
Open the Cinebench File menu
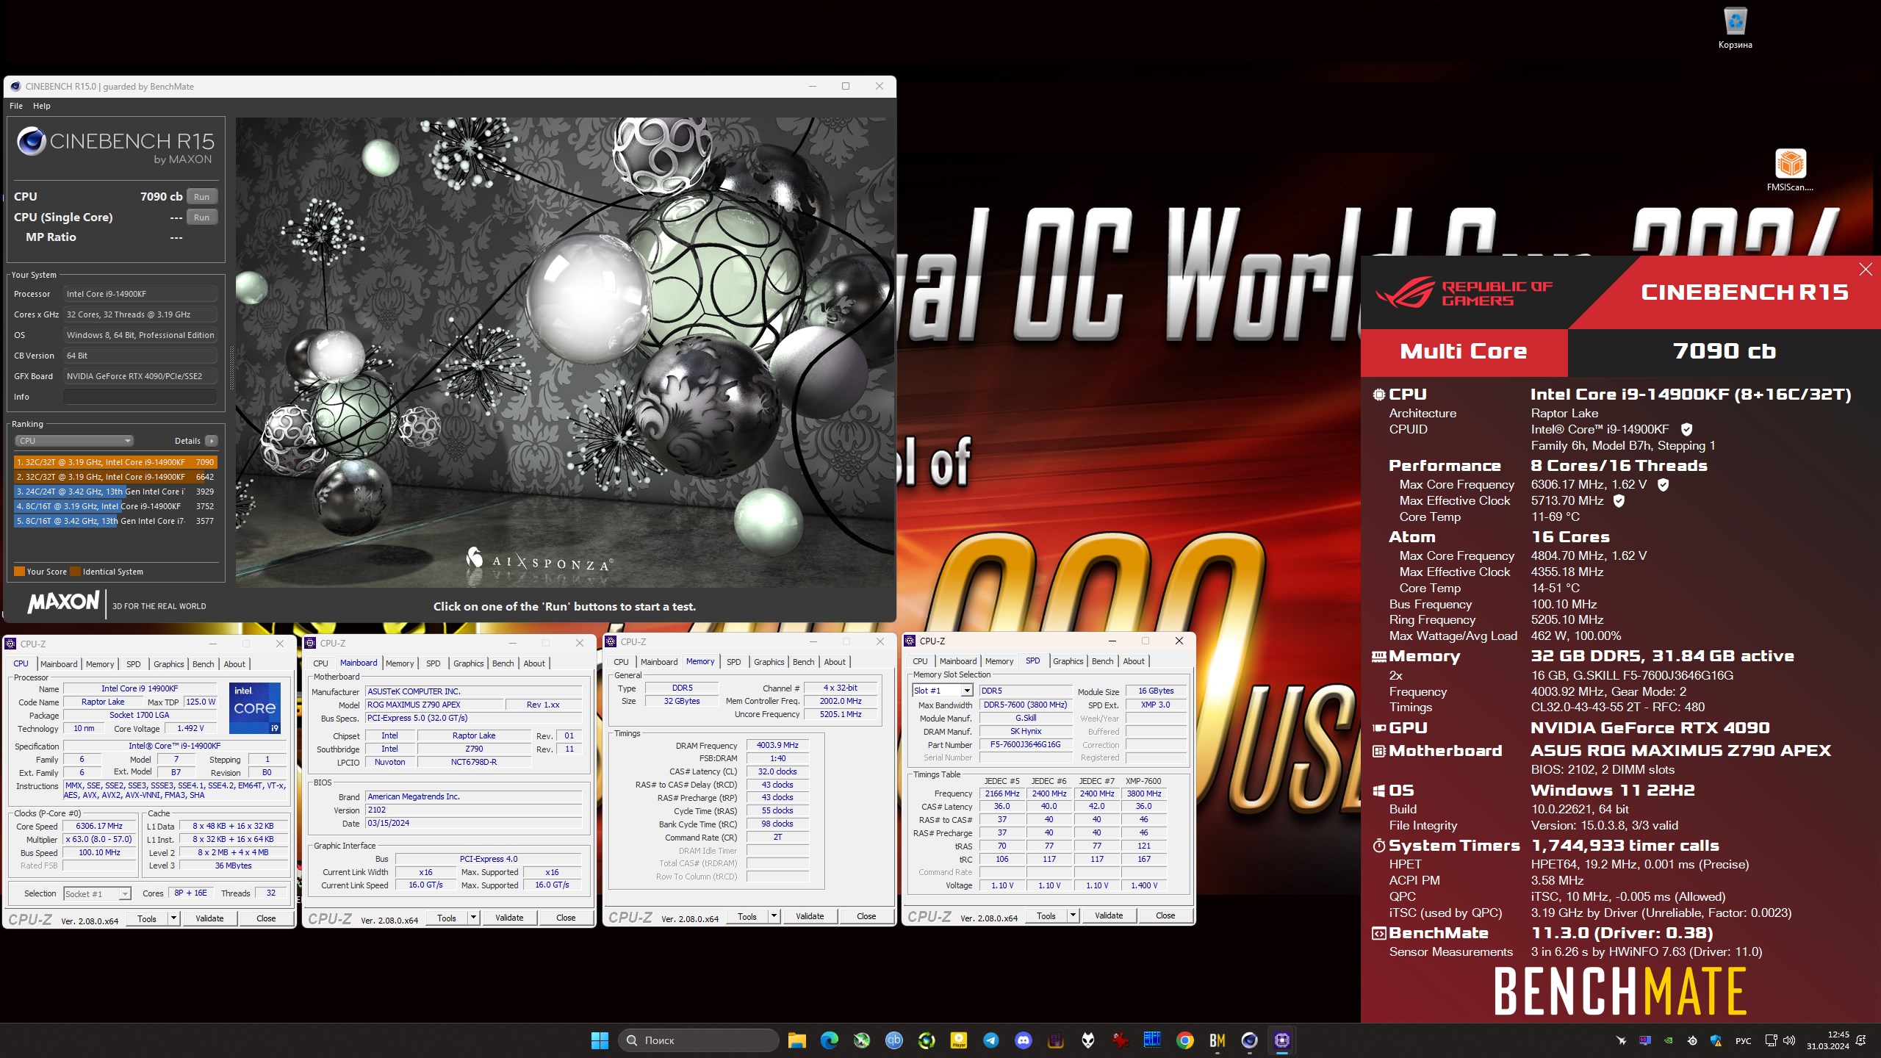point(16,106)
